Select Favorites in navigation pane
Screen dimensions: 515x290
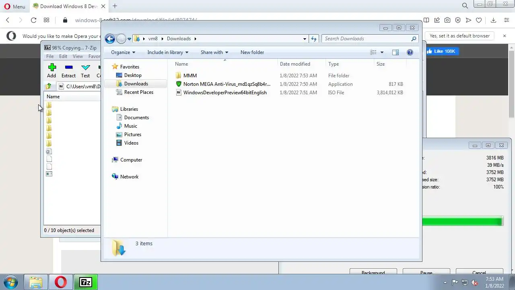coord(130,67)
